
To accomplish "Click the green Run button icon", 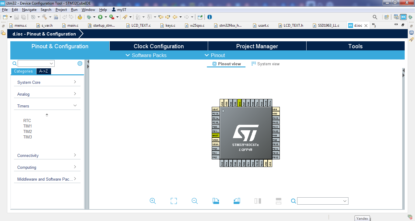I will coord(100,17).
